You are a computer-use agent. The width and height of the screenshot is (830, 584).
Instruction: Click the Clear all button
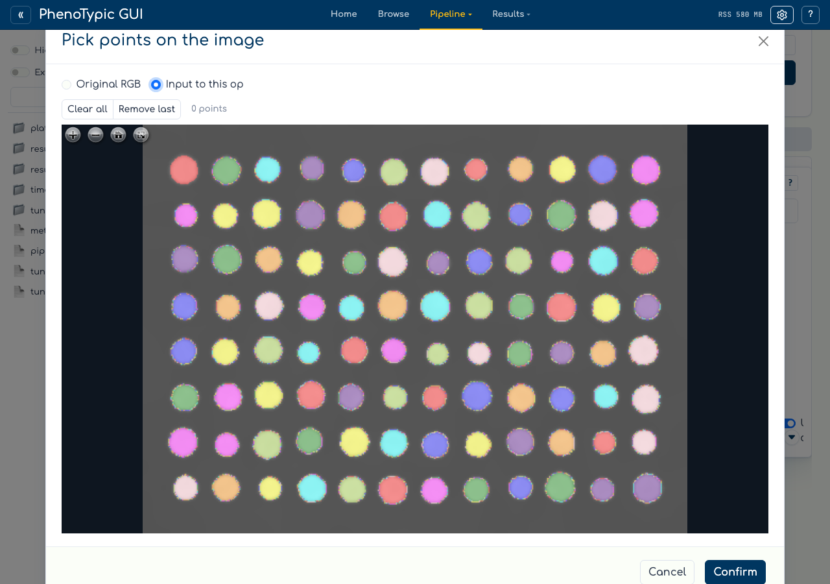88,109
